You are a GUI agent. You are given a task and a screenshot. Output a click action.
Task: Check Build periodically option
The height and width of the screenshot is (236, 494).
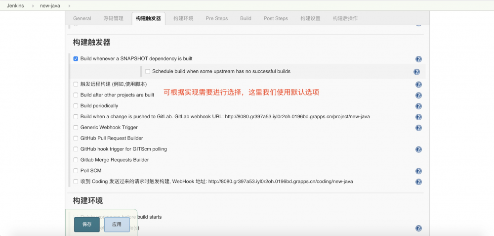click(x=76, y=106)
